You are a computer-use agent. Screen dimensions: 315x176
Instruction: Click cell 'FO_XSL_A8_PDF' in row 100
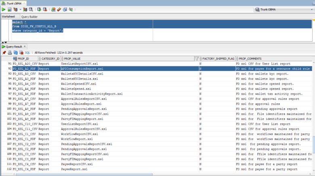point(24,109)
